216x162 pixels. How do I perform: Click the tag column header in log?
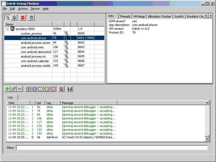[x=53, y=103]
